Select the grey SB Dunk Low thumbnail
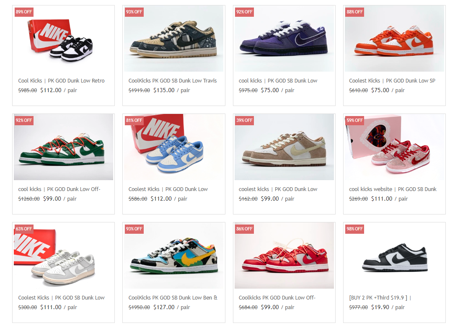455x328 pixels. 63,256
